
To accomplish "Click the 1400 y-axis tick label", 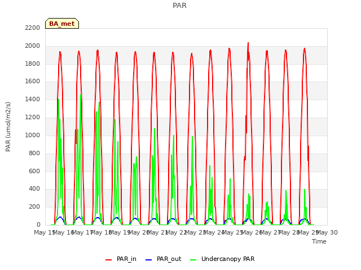I will (33, 99).
